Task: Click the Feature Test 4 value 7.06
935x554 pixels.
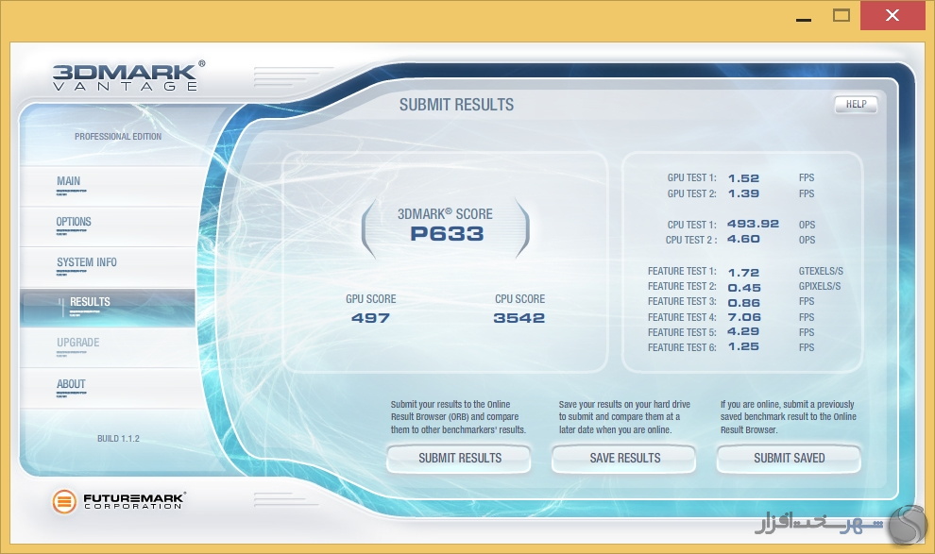Action: coord(744,317)
